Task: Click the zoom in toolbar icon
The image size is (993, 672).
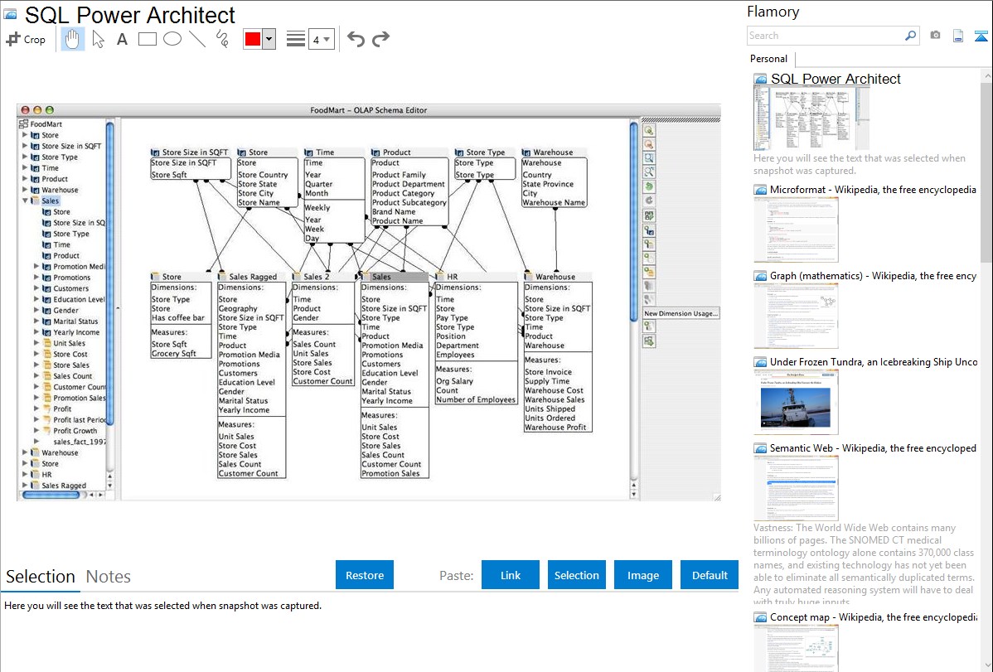Action: click(x=649, y=131)
